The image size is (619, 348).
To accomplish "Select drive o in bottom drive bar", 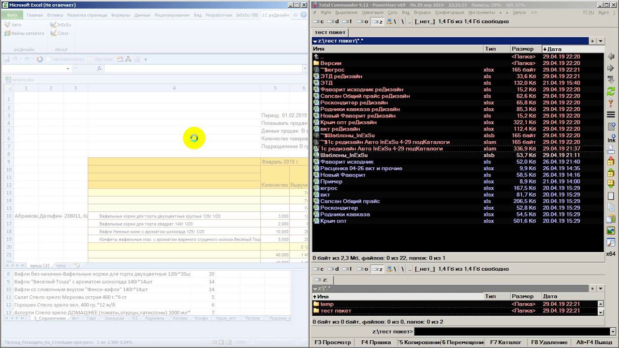I will click(x=363, y=269).
